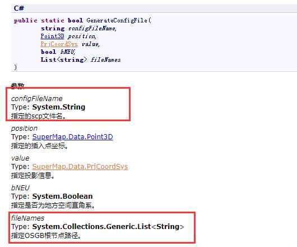Click the 指定投影信息 description text
Viewport: 297px width, 247px height.
pos(33,176)
